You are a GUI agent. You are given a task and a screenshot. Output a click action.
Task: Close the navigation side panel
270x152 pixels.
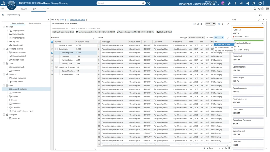pos(48,20)
